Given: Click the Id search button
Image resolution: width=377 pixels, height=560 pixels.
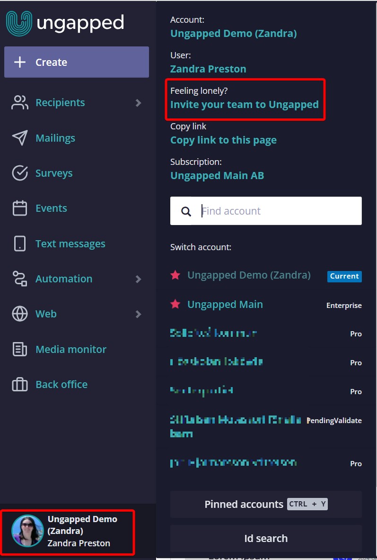Looking at the screenshot, I should pos(266,539).
